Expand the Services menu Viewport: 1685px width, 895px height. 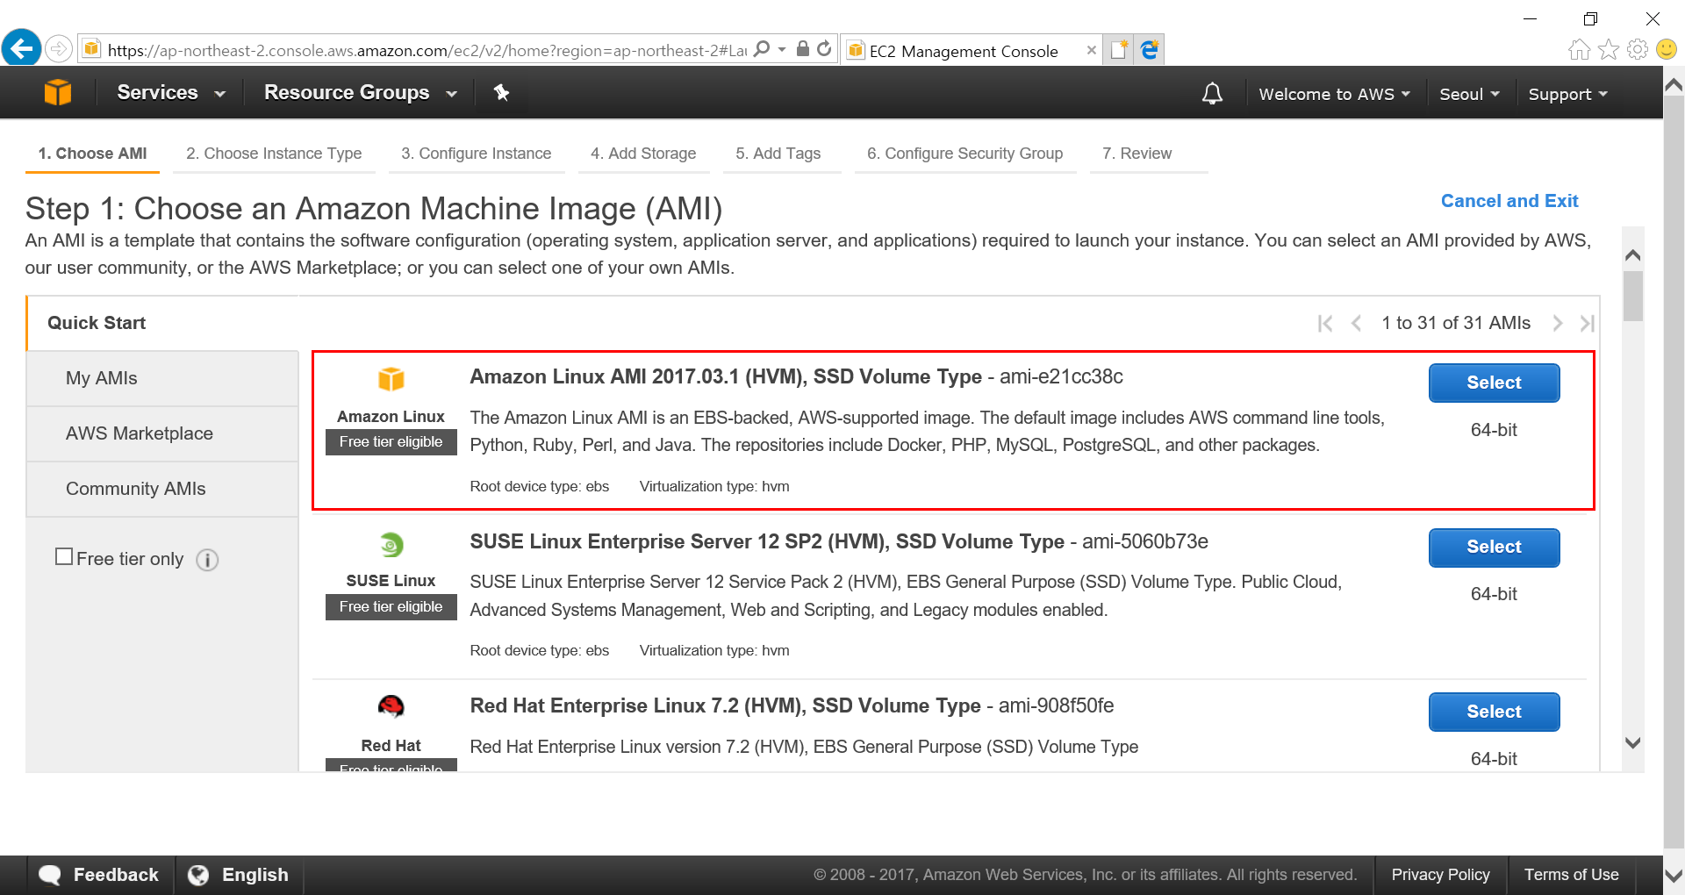[171, 92]
